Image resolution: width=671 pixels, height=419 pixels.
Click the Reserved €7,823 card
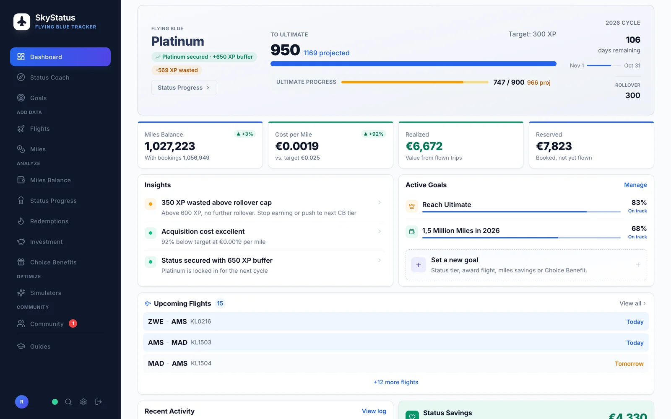[x=591, y=145]
